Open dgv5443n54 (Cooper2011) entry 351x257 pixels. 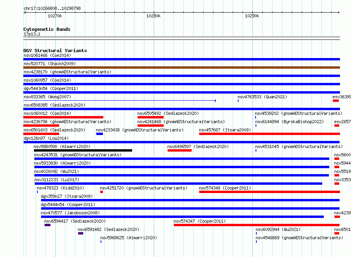tap(51, 88)
